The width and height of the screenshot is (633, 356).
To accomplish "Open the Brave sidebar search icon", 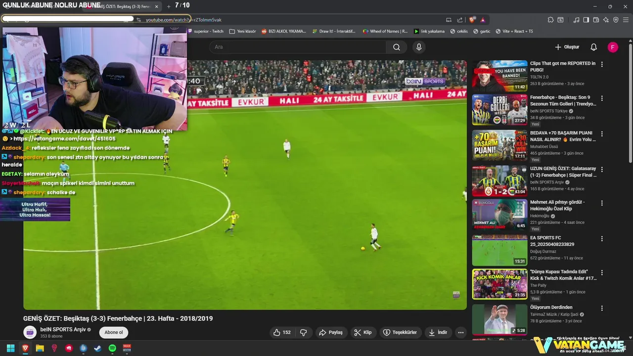I will [x=560, y=20].
